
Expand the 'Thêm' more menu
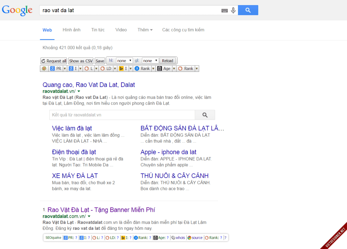tap(145, 30)
